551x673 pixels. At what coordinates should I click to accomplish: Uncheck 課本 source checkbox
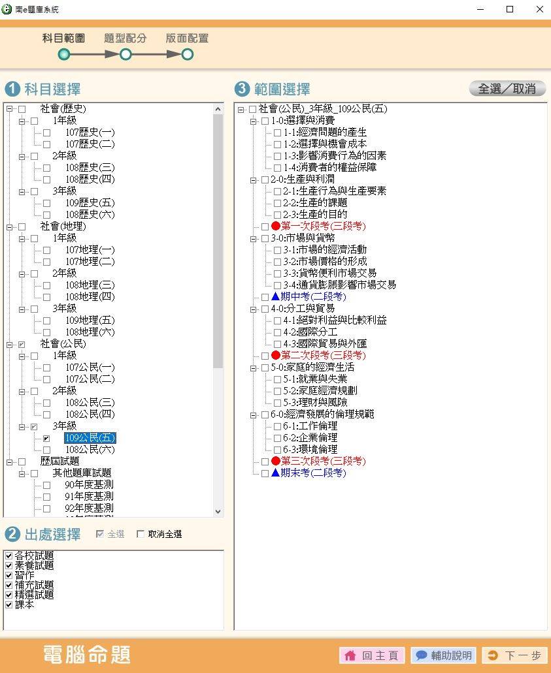click(8, 604)
